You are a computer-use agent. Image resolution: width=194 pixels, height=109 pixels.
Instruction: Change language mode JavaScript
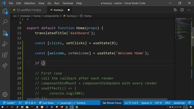pyautogui.click(x=179, y=103)
